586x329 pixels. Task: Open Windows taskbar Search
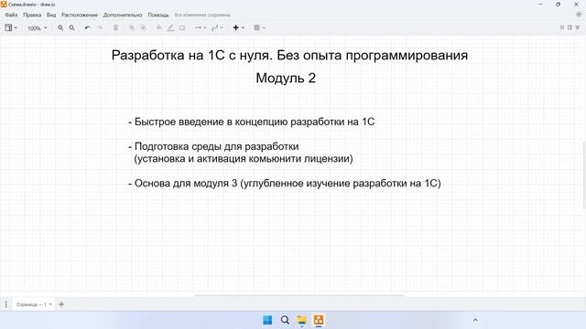click(285, 320)
